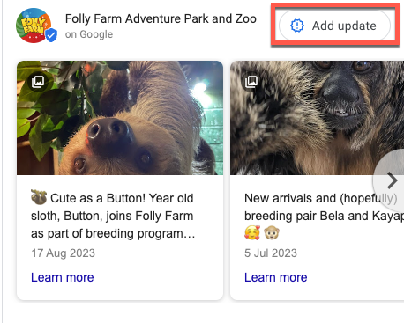This screenshot has width=404, height=323.
Task: Click the 17 Aug 2023 date
Action: coord(64,253)
